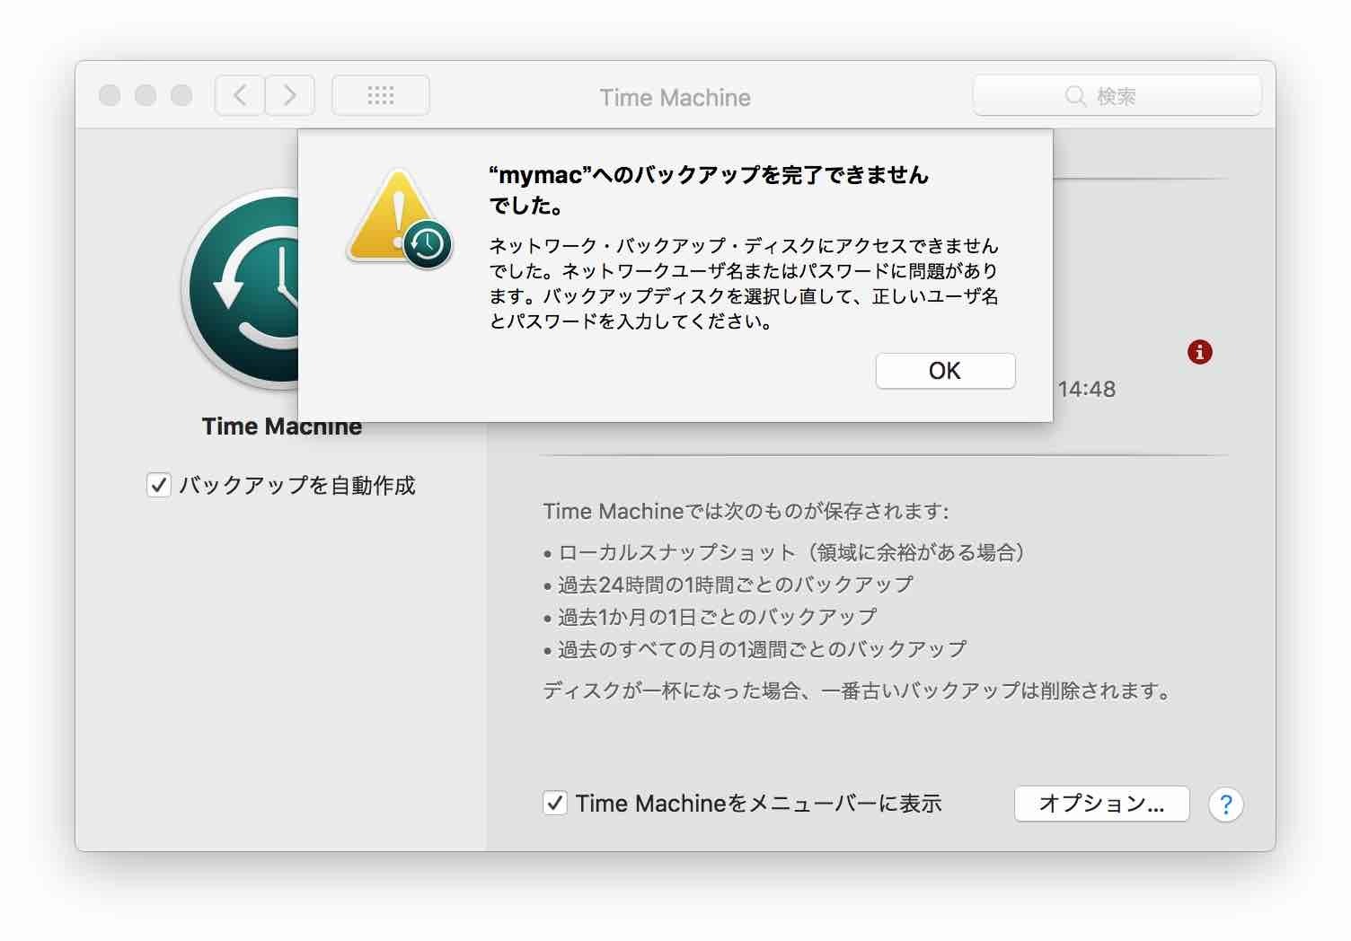Click the Time Machine label under the icon
The width and height of the screenshot is (1351, 941).
click(282, 427)
